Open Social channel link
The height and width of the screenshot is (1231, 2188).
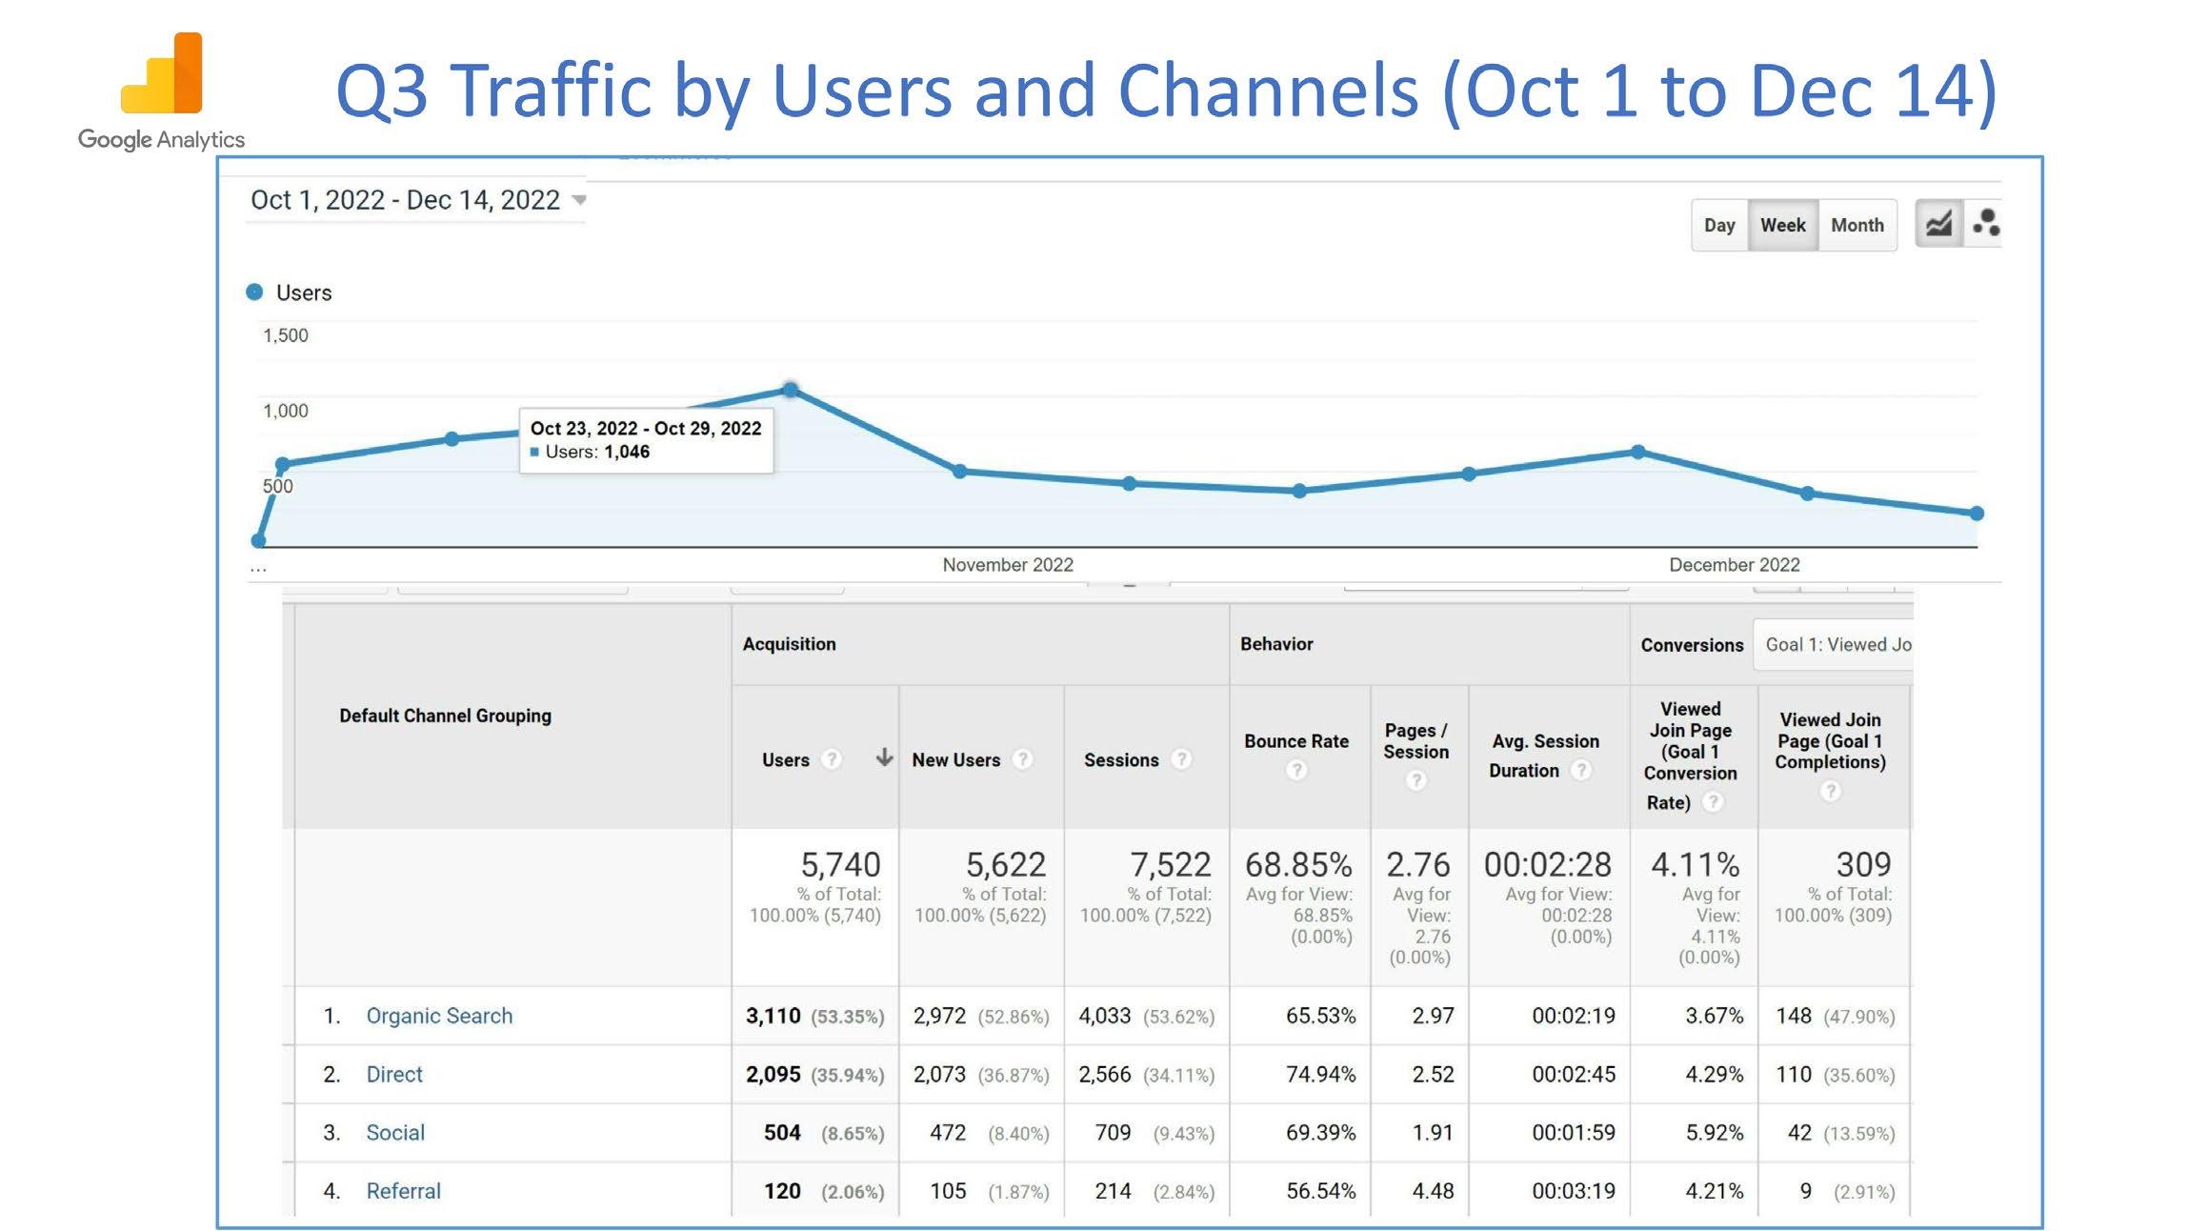click(x=395, y=1132)
